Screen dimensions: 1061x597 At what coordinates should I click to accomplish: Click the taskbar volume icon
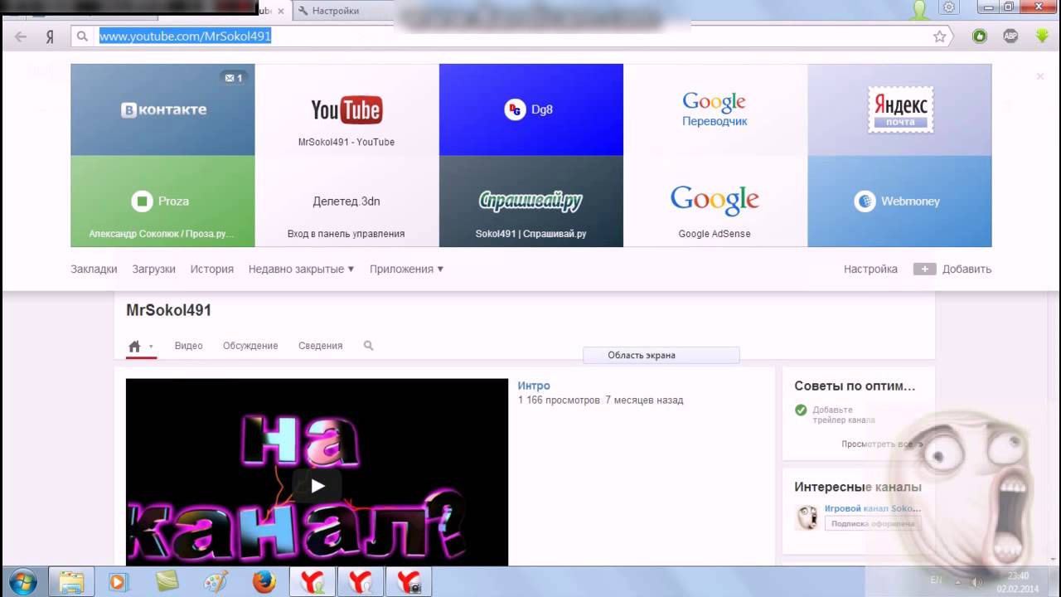977,581
